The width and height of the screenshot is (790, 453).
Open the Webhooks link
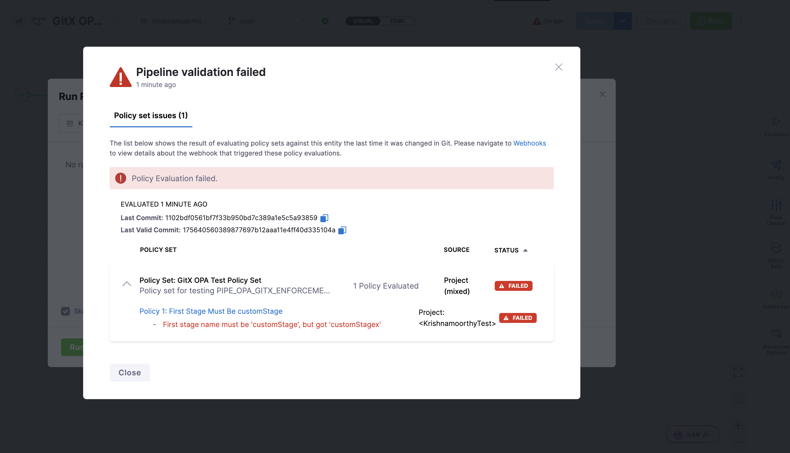pyautogui.click(x=530, y=143)
